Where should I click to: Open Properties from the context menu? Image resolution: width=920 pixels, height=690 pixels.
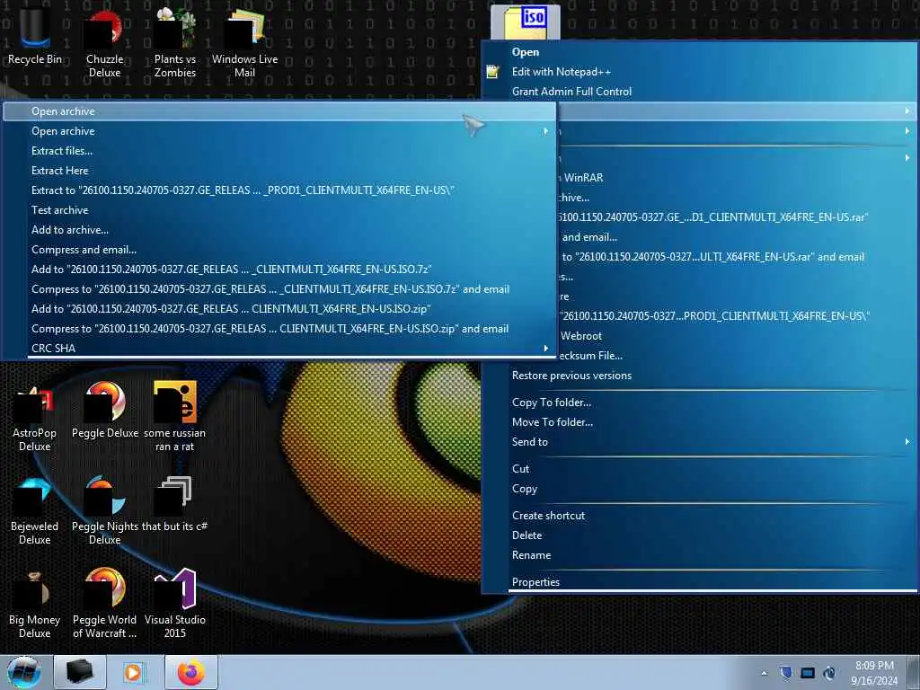(x=699, y=581)
